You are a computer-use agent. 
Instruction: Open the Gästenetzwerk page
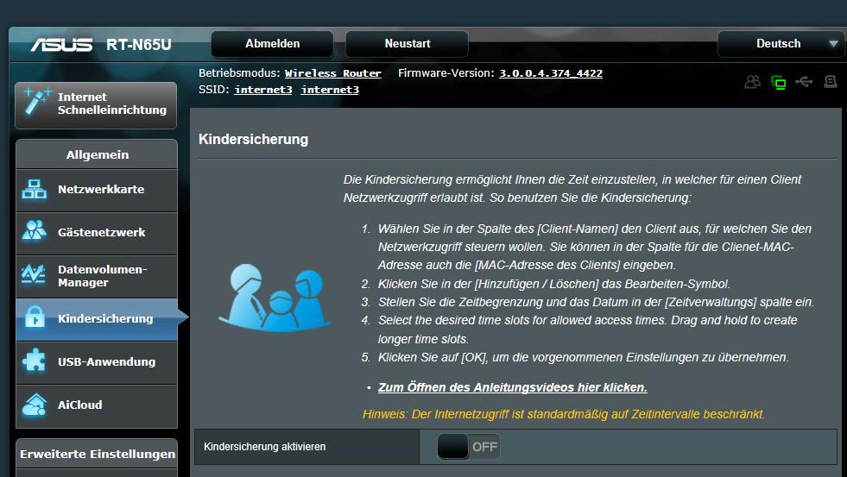pyautogui.click(x=96, y=233)
